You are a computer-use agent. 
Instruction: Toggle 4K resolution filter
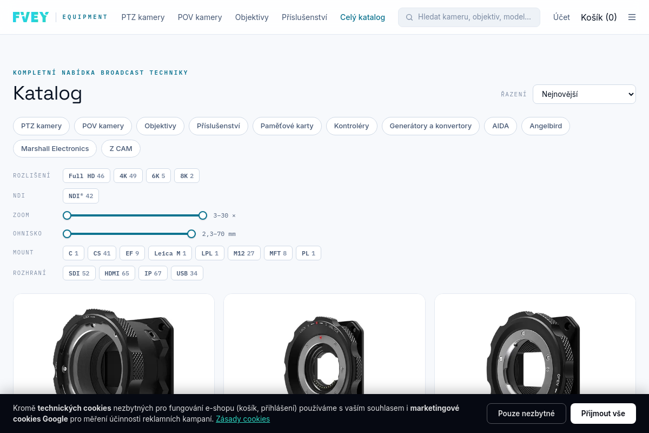128,176
